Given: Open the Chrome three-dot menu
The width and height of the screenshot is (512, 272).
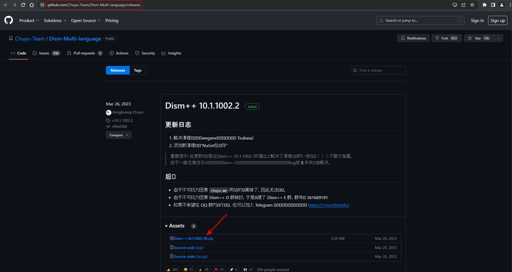Looking at the screenshot, I should (x=510, y=5).
